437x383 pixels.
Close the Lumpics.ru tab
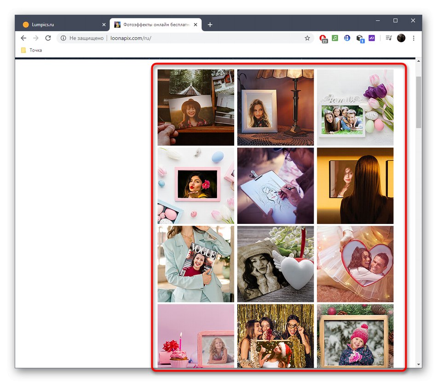(x=104, y=25)
